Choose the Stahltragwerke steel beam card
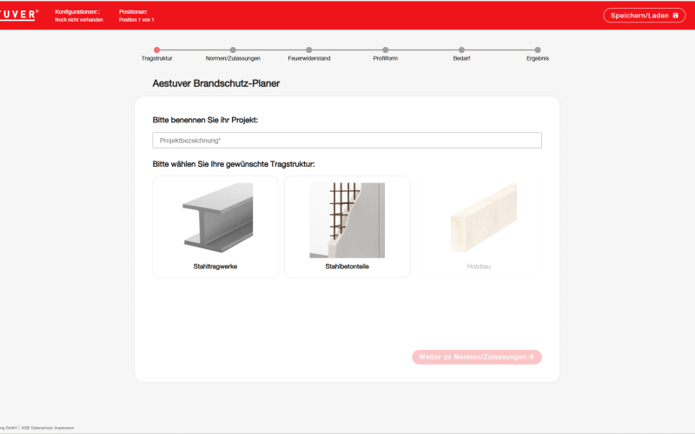695x434 pixels. (215, 227)
